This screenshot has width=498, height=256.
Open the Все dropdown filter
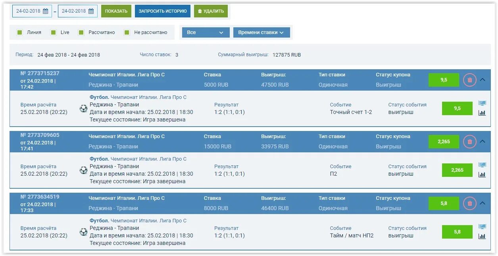point(206,32)
